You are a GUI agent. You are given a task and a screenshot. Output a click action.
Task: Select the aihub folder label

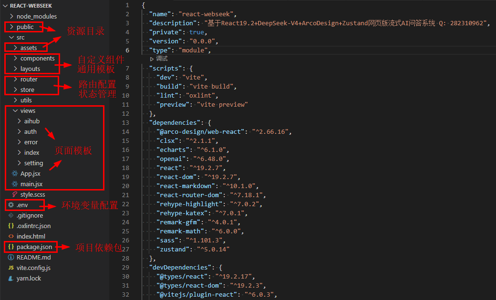coord(32,121)
